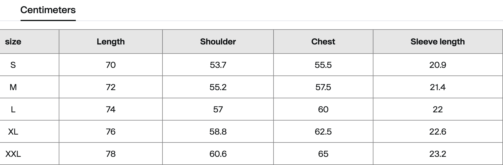Click the Length column header
This screenshot has width=503, height=165.
click(111, 42)
